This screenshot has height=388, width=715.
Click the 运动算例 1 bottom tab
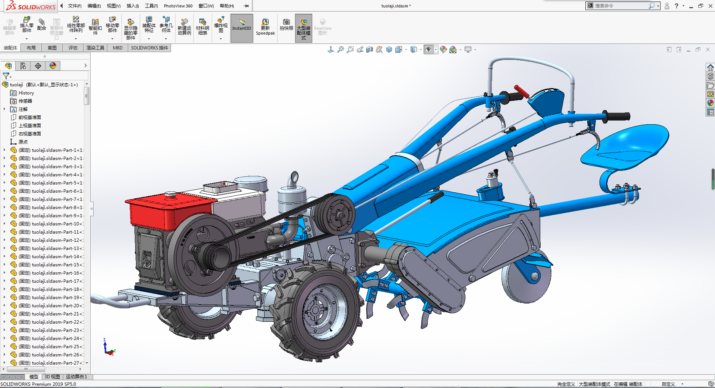click(76, 377)
